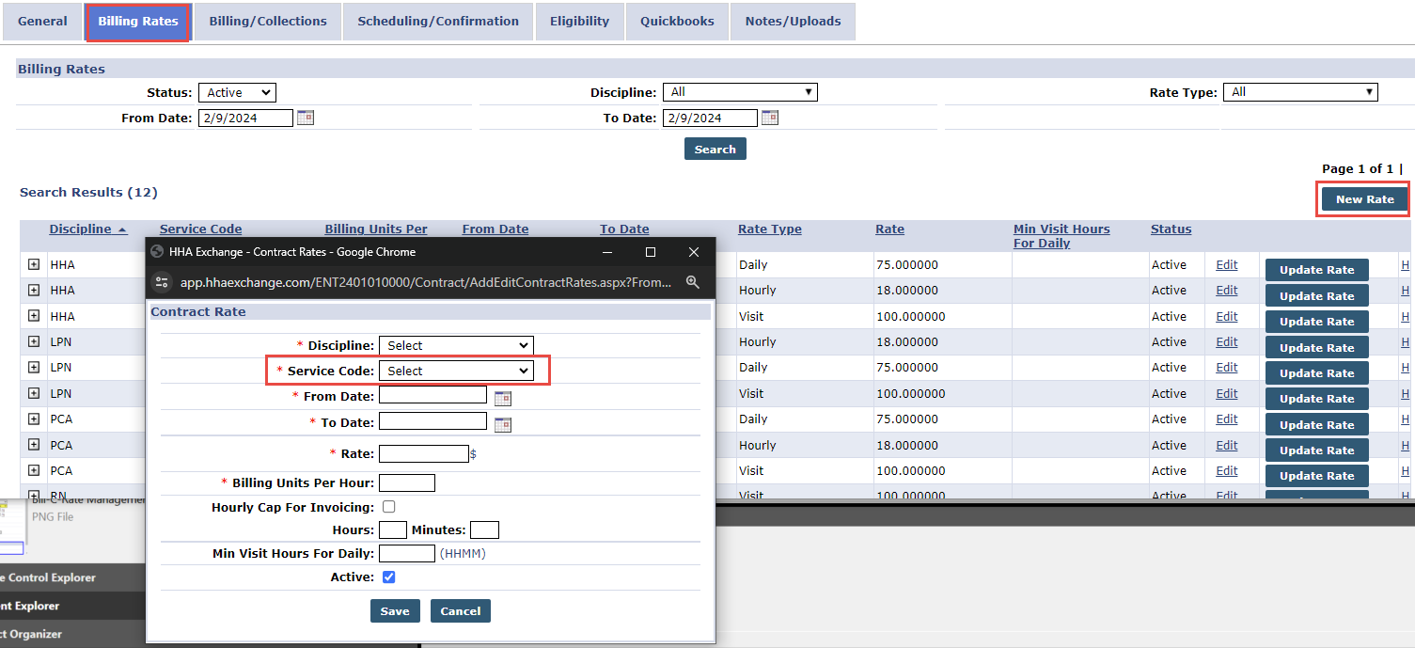
Task: Click the zoom magnifier icon in popup address bar
Action: (693, 281)
